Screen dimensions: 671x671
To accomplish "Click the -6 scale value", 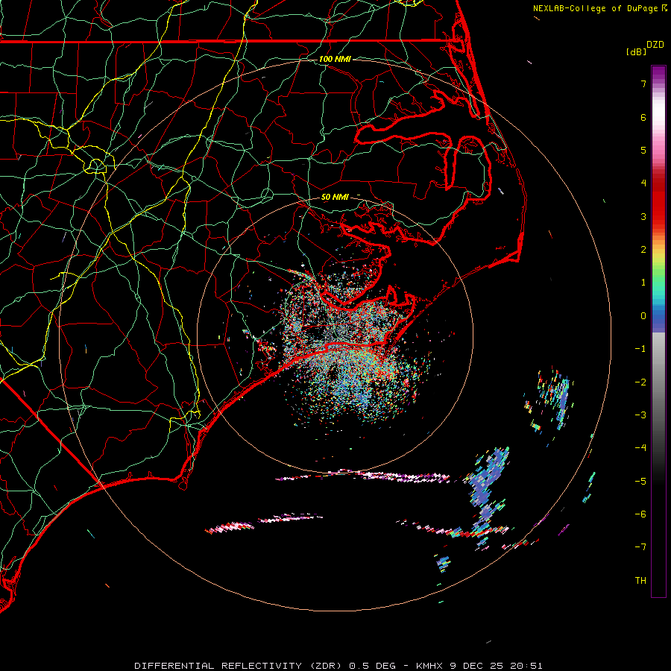I will 640,514.
